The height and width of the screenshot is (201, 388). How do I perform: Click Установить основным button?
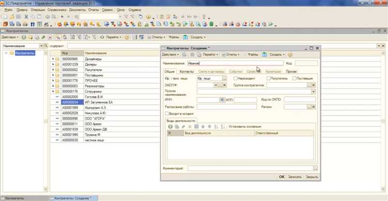(x=245, y=126)
